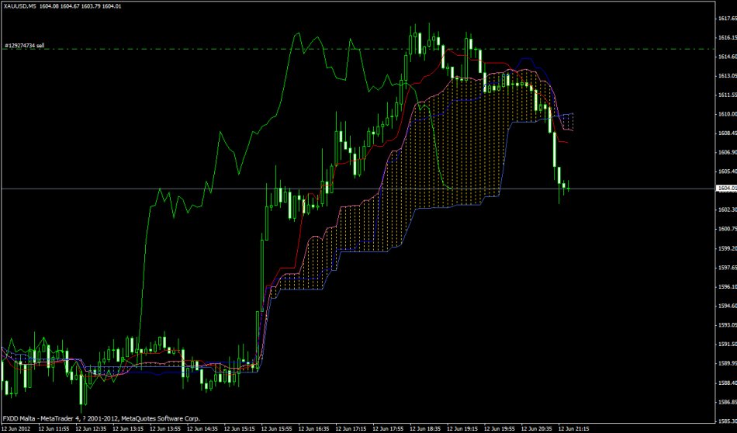Click the 12 Jun 18:35 time label

coord(425,428)
